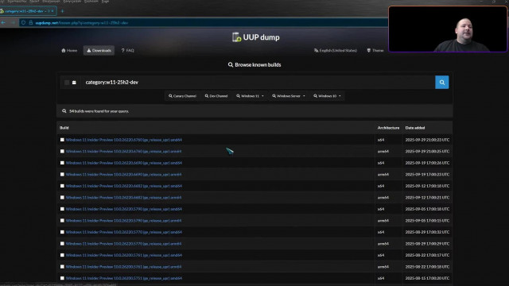Tick the checkbox for x64 build dated 2025-09-29
Screen dimensions: 509x286
click(62, 140)
